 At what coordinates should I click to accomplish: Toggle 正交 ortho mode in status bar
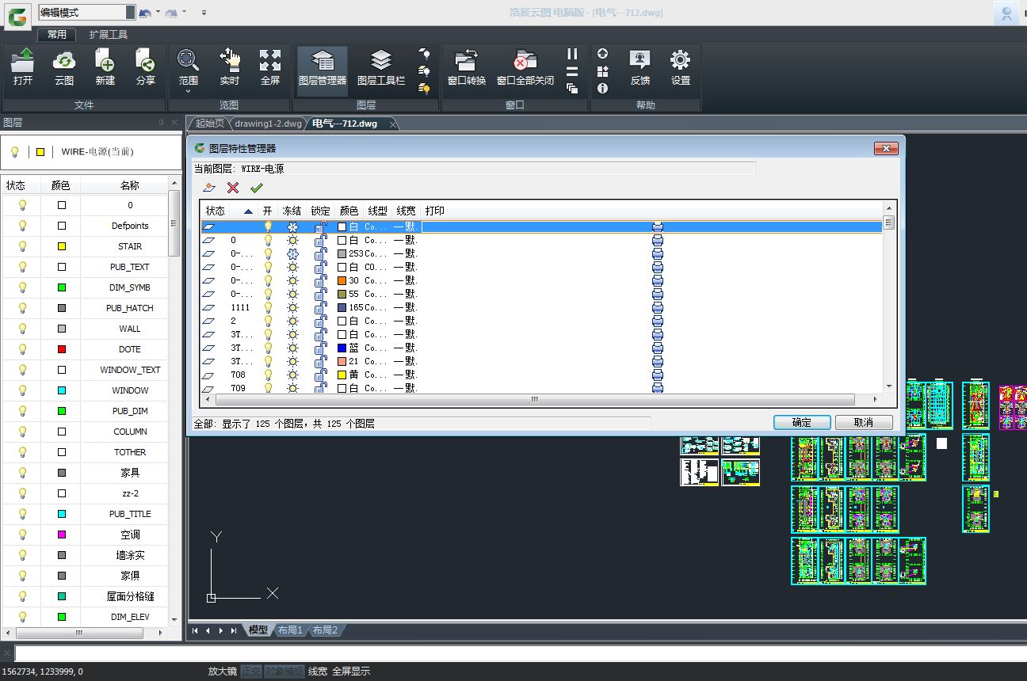(x=250, y=671)
